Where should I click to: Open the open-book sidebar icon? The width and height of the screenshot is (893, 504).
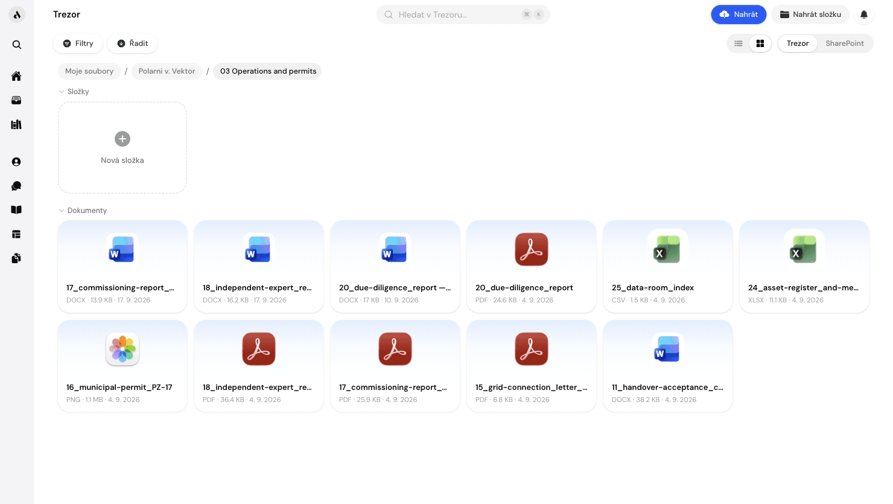click(17, 210)
